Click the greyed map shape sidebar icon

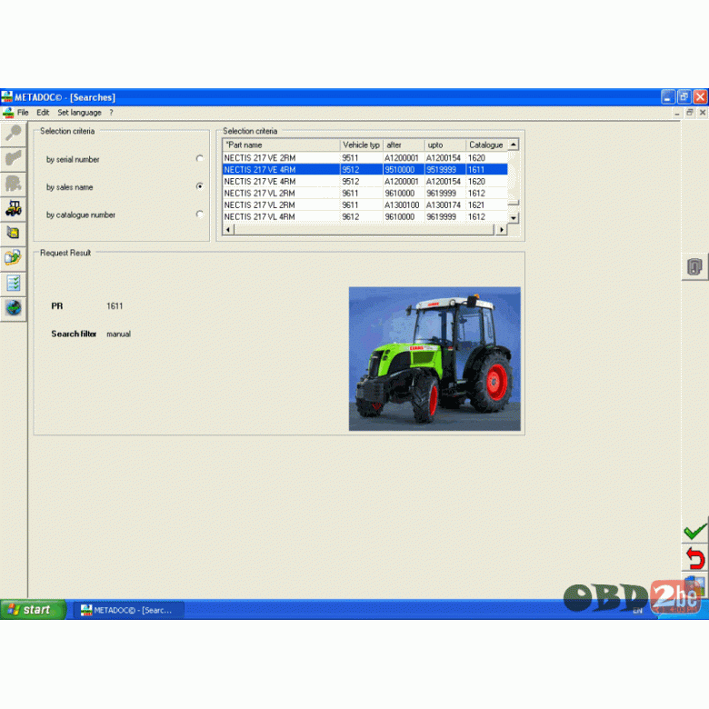tap(14, 158)
